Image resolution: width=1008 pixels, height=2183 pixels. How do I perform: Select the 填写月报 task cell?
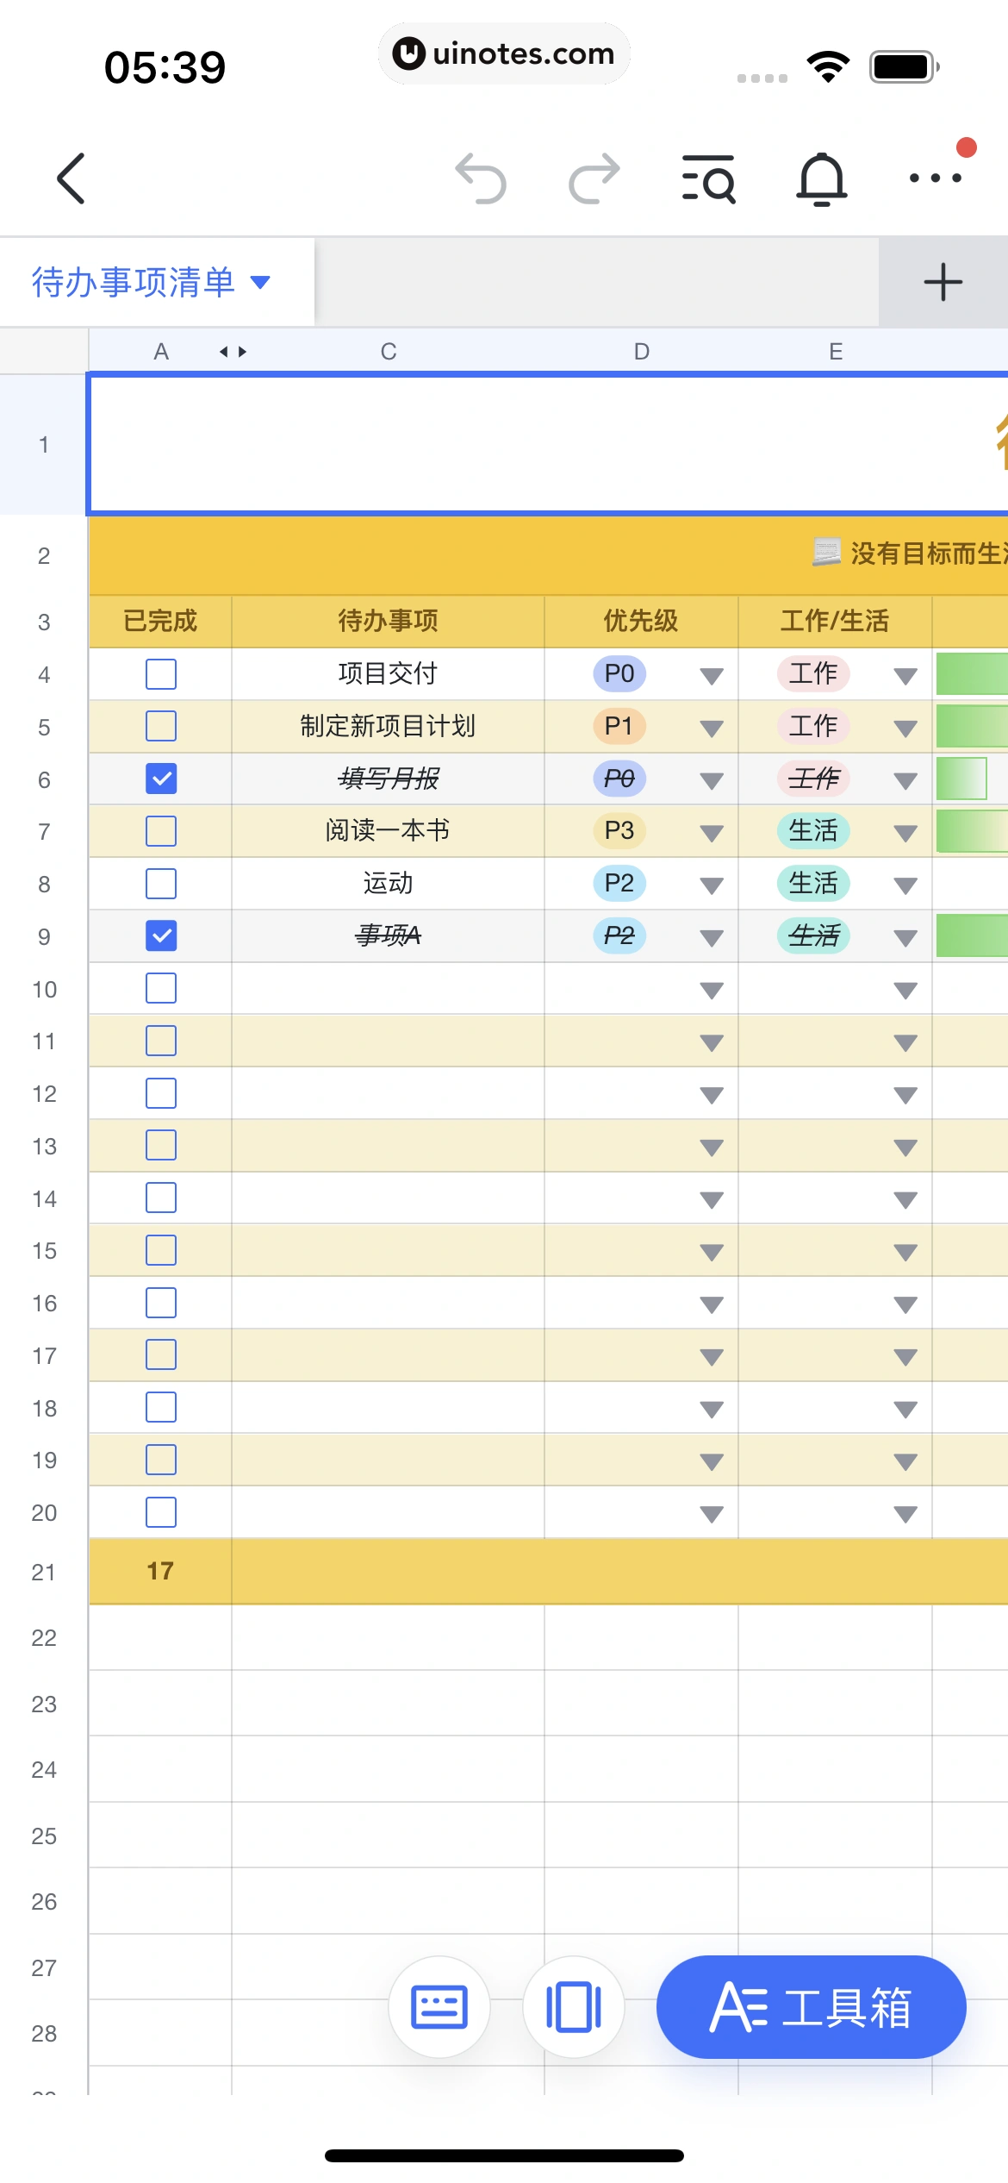click(388, 779)
